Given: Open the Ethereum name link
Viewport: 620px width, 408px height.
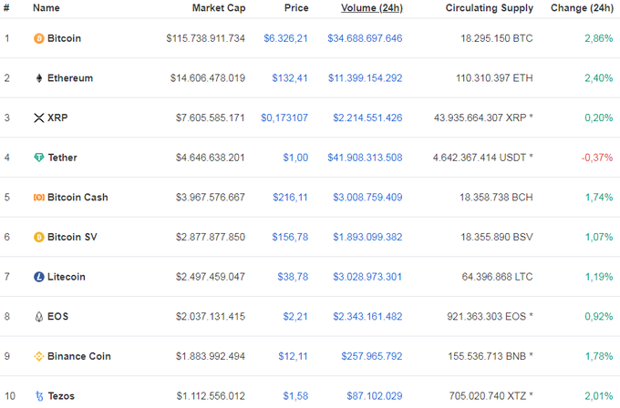Looking at the screenshot, I should click(x=70, y=78).
